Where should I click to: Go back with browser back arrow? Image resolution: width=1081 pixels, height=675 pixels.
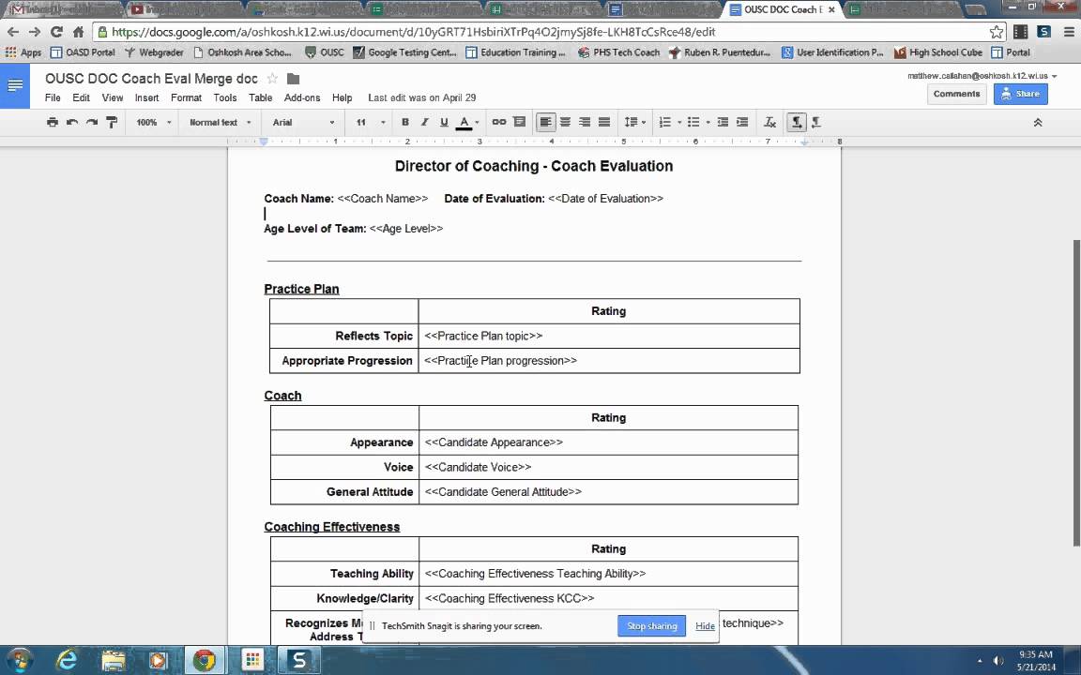13,32
